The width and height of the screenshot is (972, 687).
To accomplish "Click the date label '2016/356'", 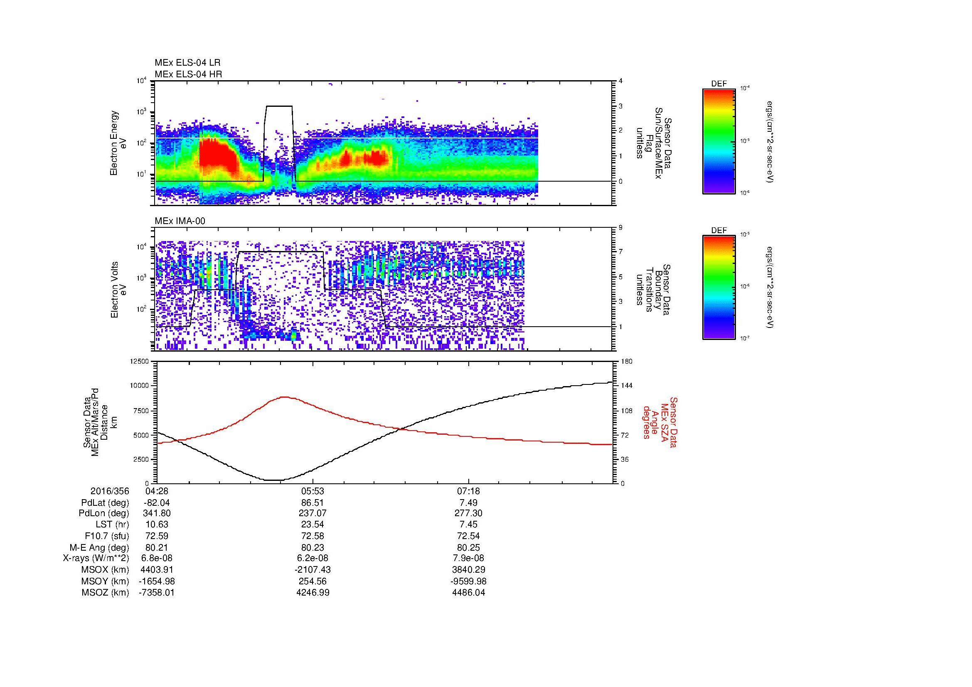I will [x=110, y=491].
